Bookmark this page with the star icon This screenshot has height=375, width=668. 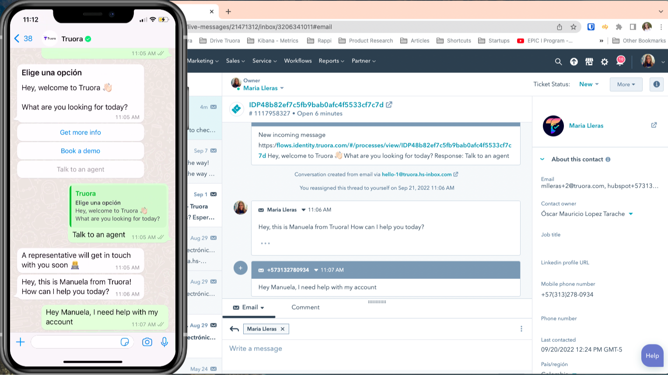pyautogui.click(x=573, y=27)
